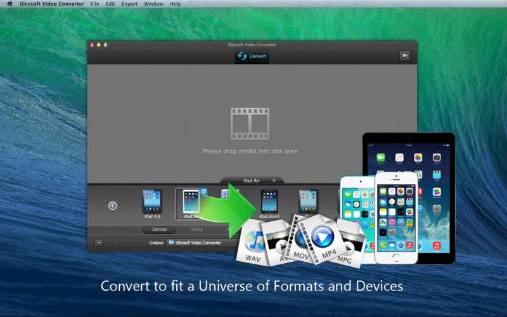Select the Convert tab
Screen dimensions: 507x317
(x=252, y=56)
